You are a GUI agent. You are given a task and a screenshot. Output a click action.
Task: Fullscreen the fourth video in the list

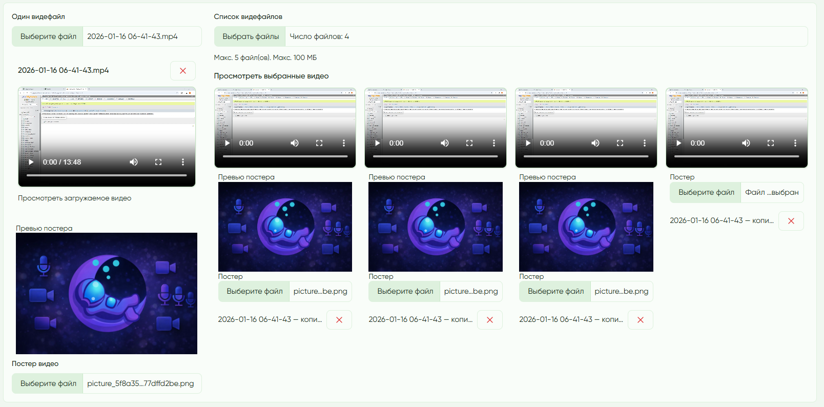tap(771, 143)
